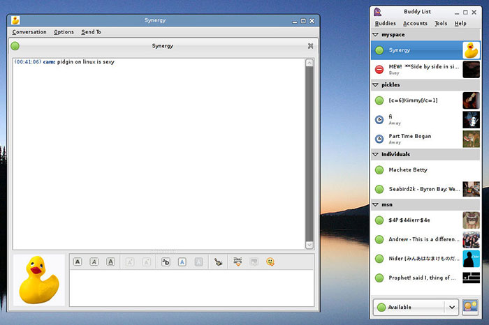Close the Synergy conversation tab
The height and width of the screenshot is (325, 489).
coord(310,46)
